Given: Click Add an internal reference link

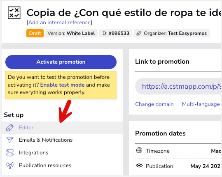Looking at the screenshot, I should tap(59, 23).
